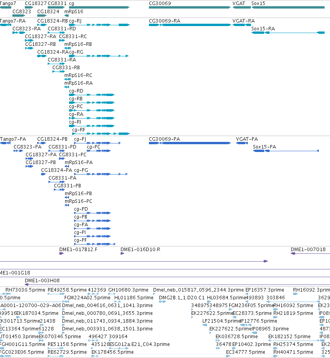Click the cg-RJ transcript label
Viewport: 330px width, 358px height.
[75, 21]
